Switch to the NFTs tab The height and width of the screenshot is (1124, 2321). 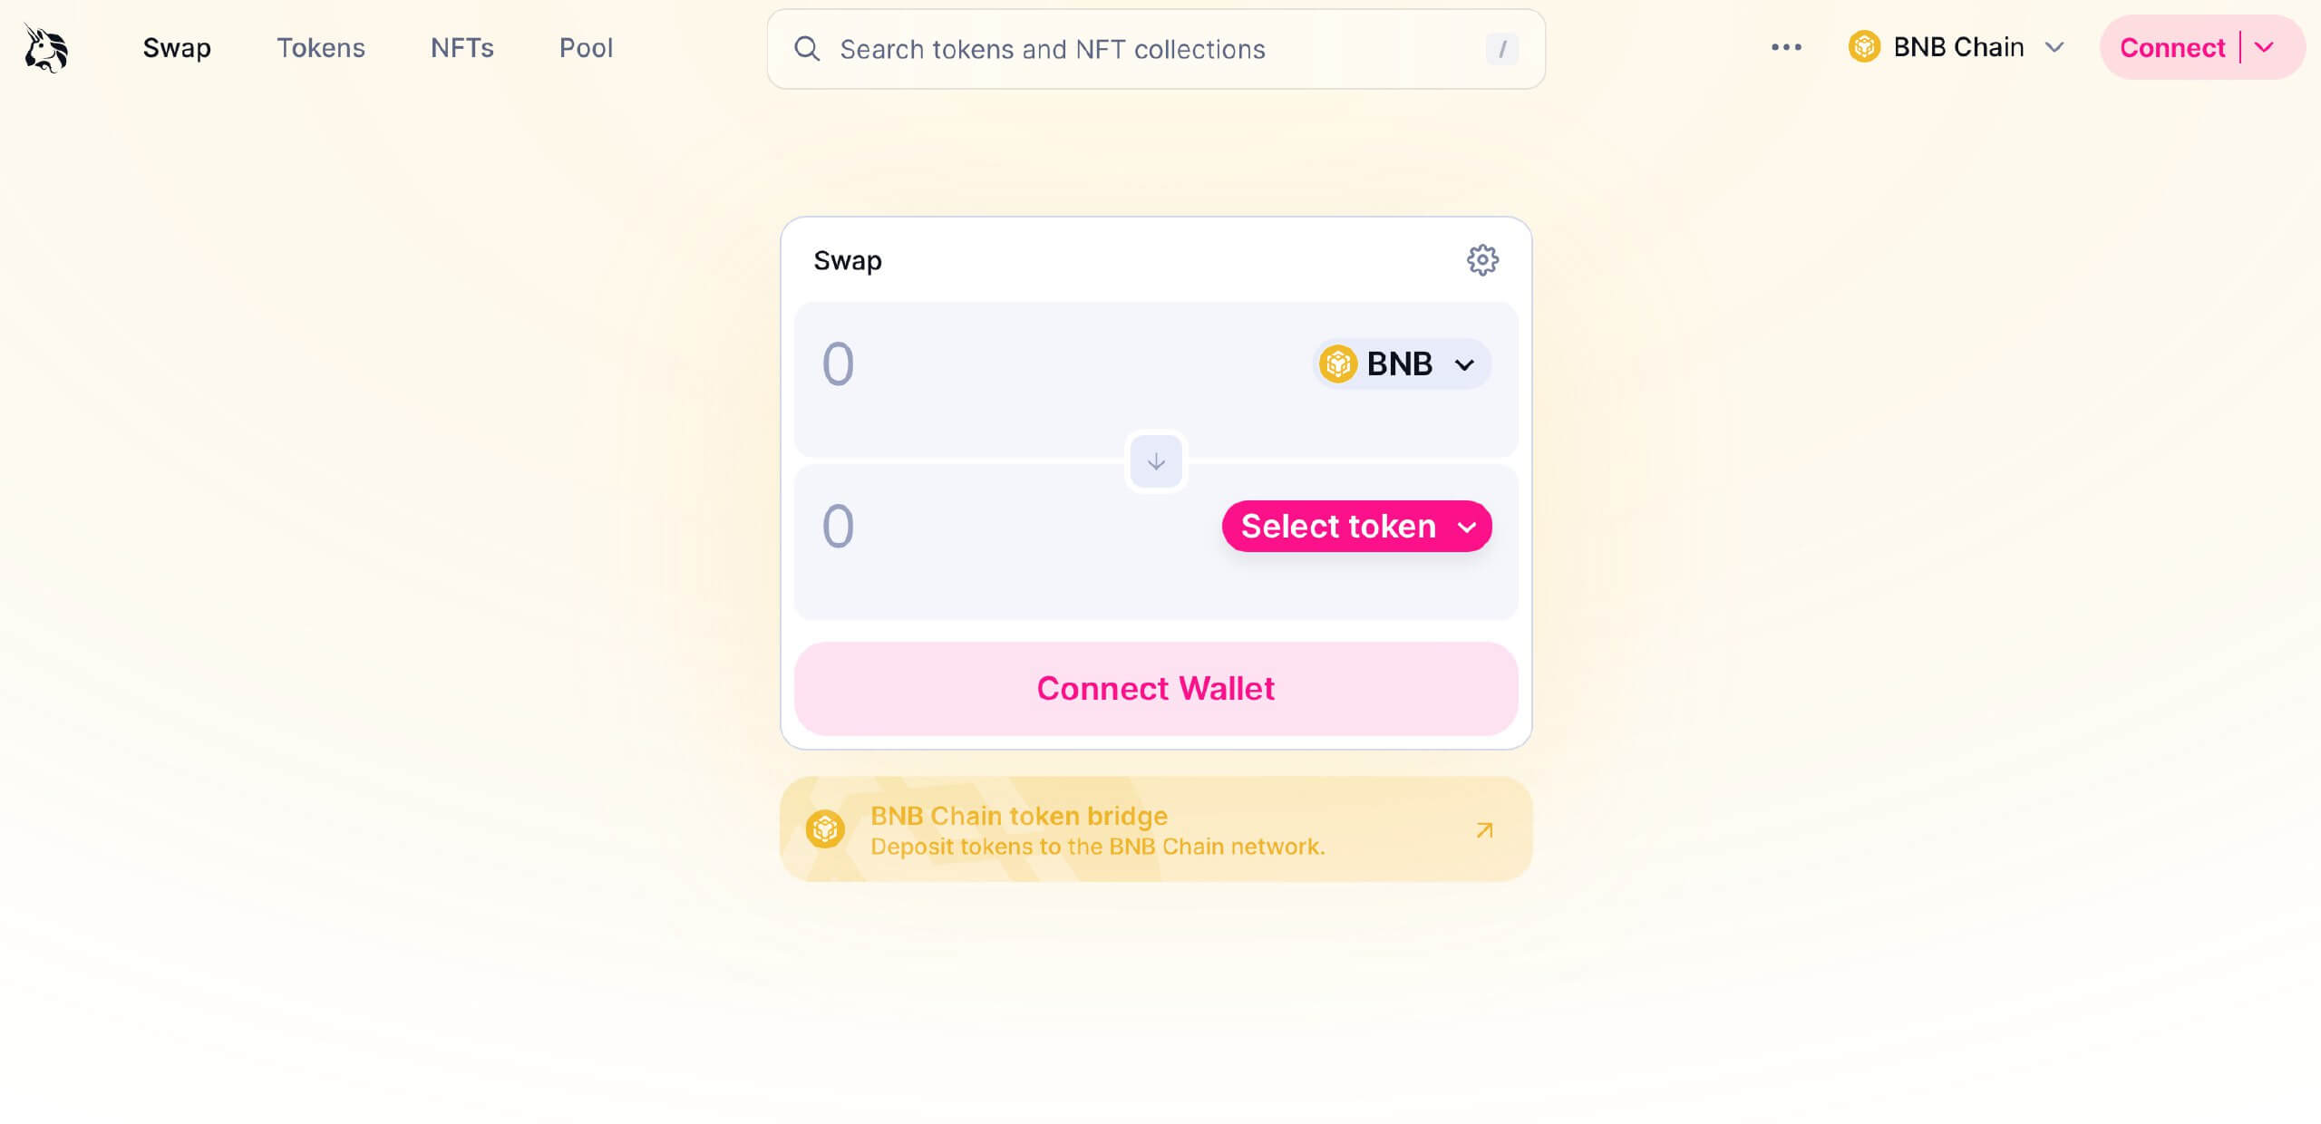coord(461,47)
